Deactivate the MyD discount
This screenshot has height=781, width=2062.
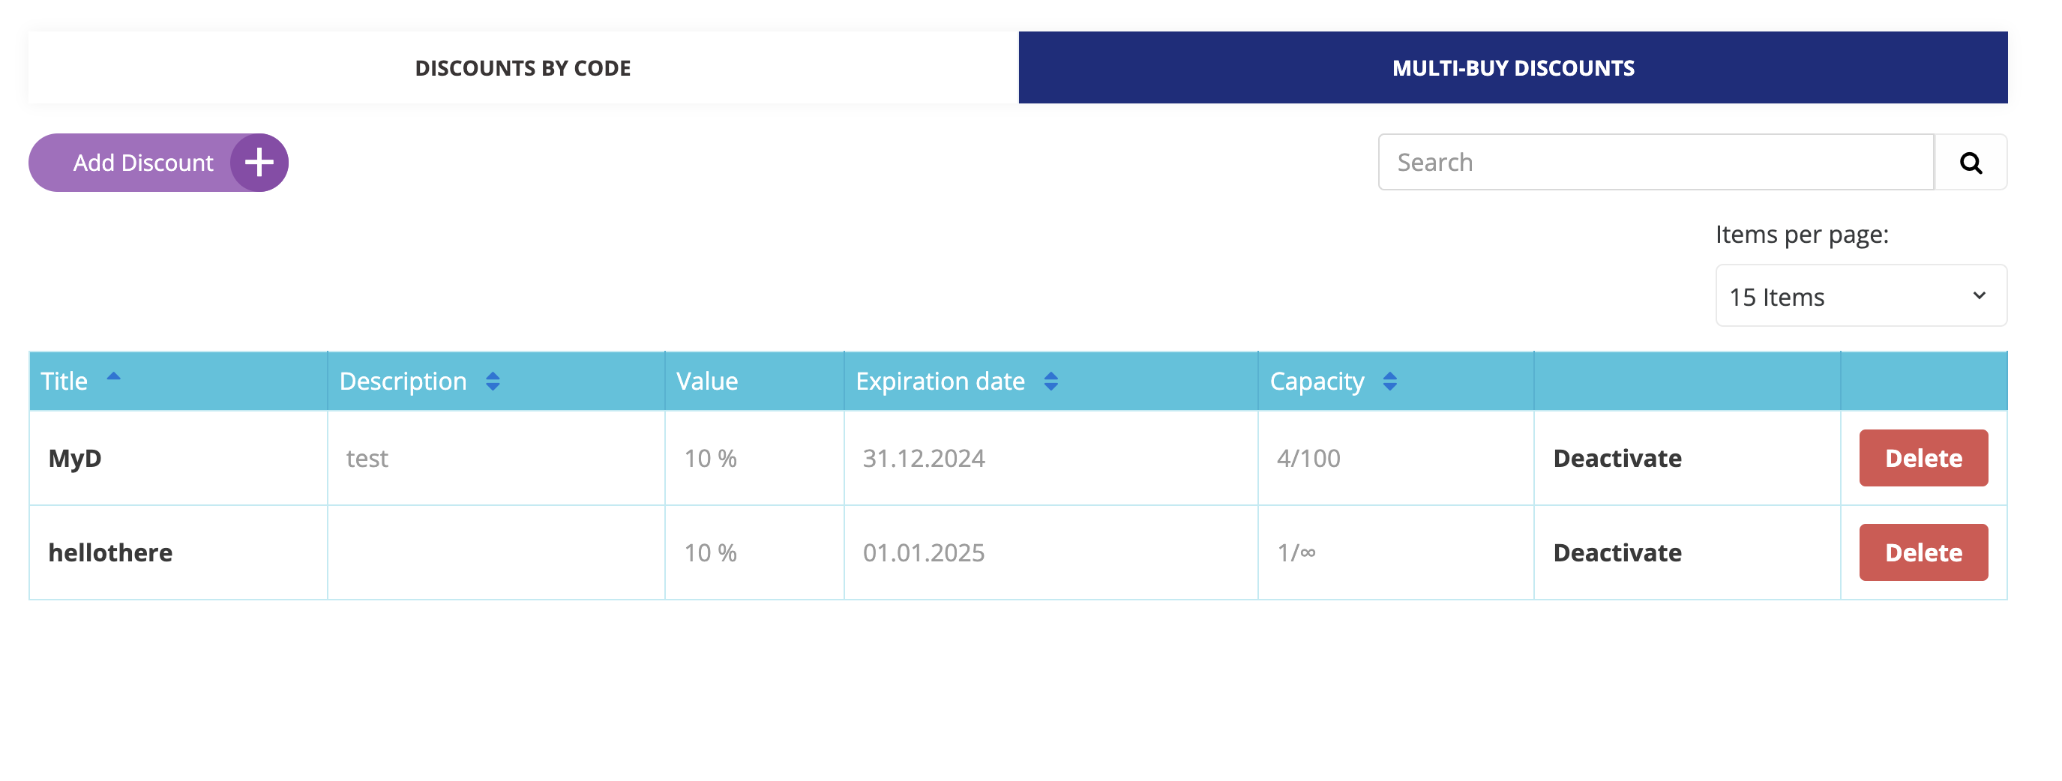1616,459
